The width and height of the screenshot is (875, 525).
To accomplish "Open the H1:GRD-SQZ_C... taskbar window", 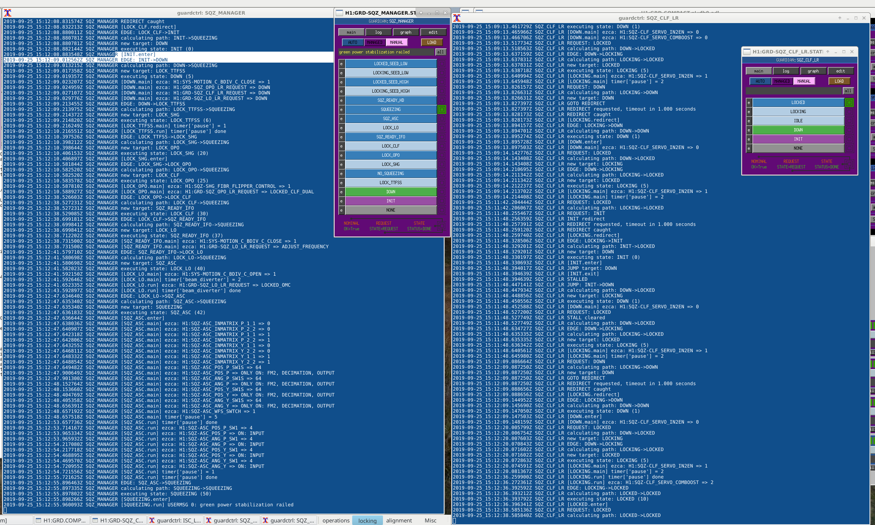I will (119, 520).
